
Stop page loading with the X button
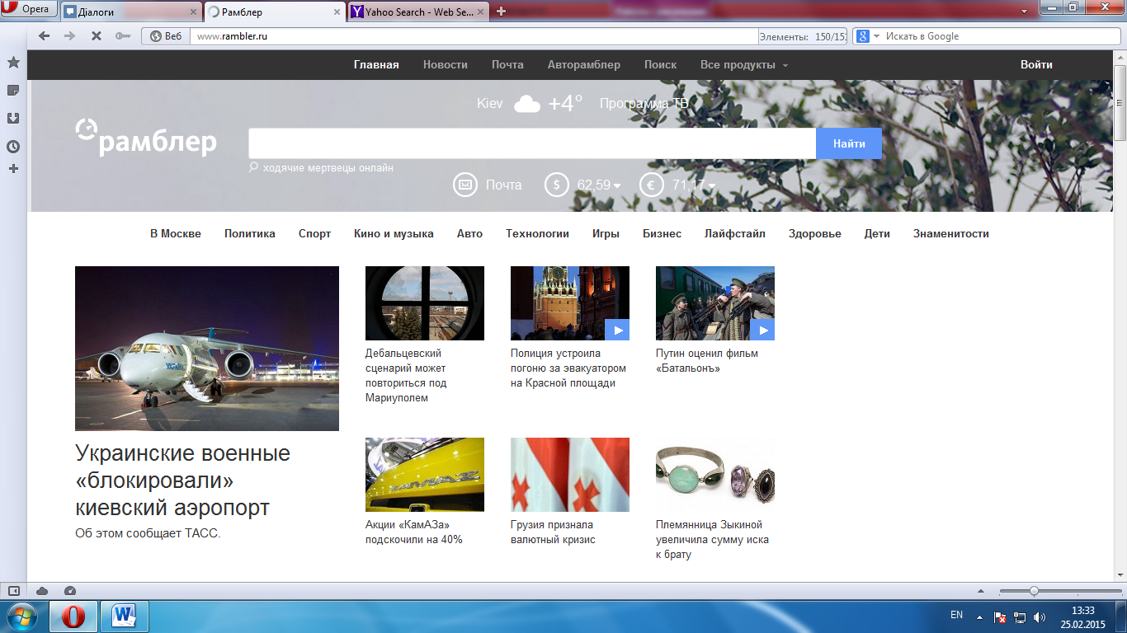(x=96, y=36)
